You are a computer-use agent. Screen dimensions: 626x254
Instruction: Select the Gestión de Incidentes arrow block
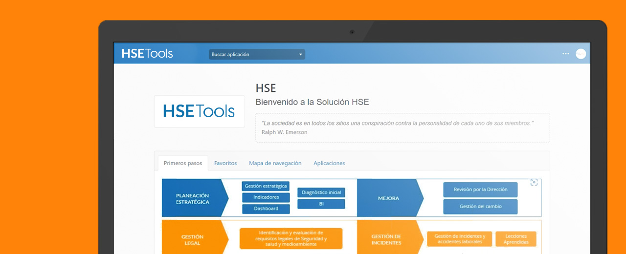pyautogui.click(x=390, y=237)
